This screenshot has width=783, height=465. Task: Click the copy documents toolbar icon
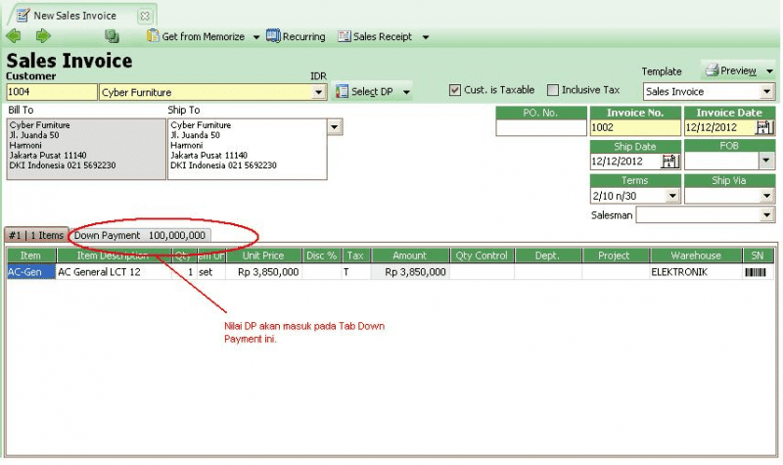click(112, 36)
